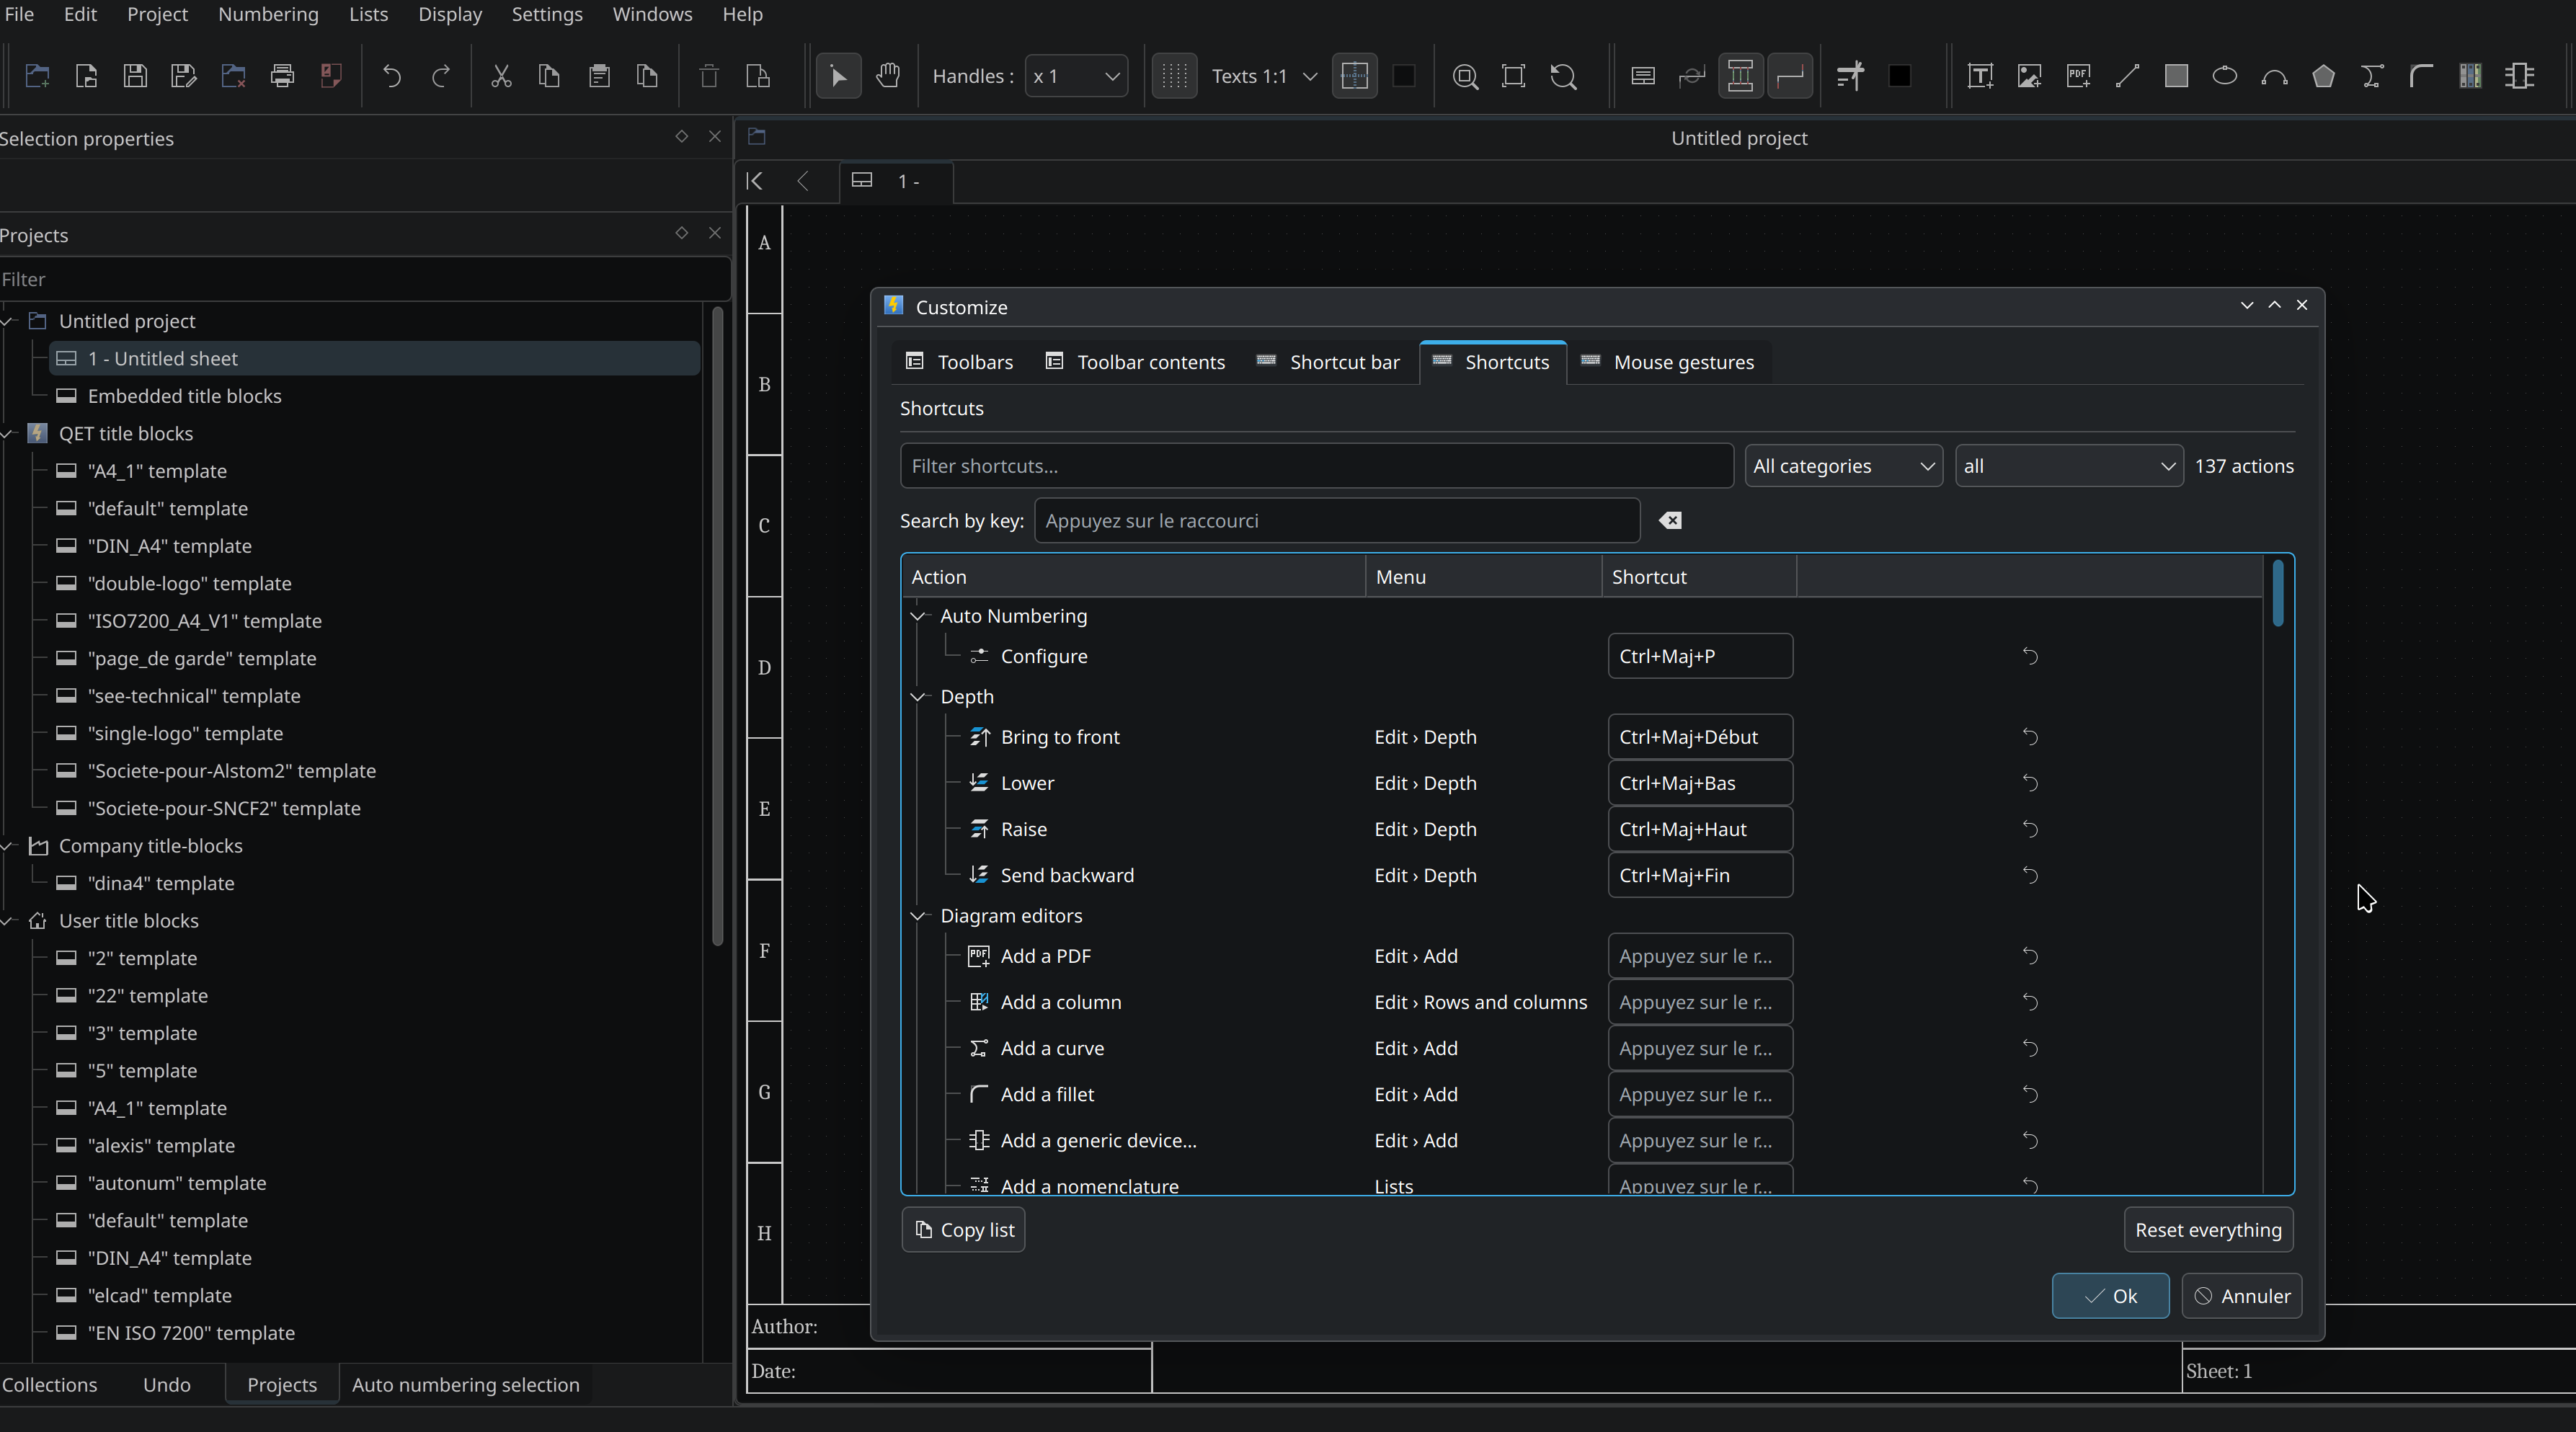The height and width of the screenshot is (1432, 2576).
Task: Open the Numbering menu
Action: tap(268, 14)
